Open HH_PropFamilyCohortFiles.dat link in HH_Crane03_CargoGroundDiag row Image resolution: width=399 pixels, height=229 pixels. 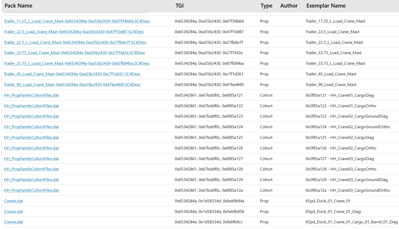tap(31, 180)
